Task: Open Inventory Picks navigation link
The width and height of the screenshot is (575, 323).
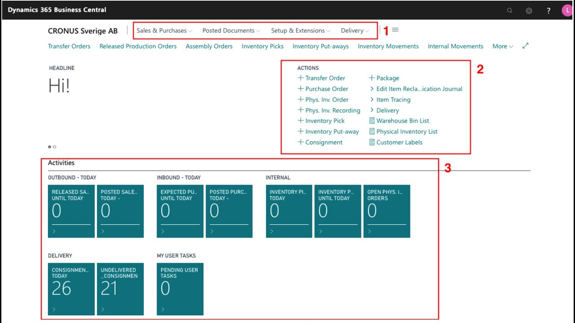Action: pos(262,46)
